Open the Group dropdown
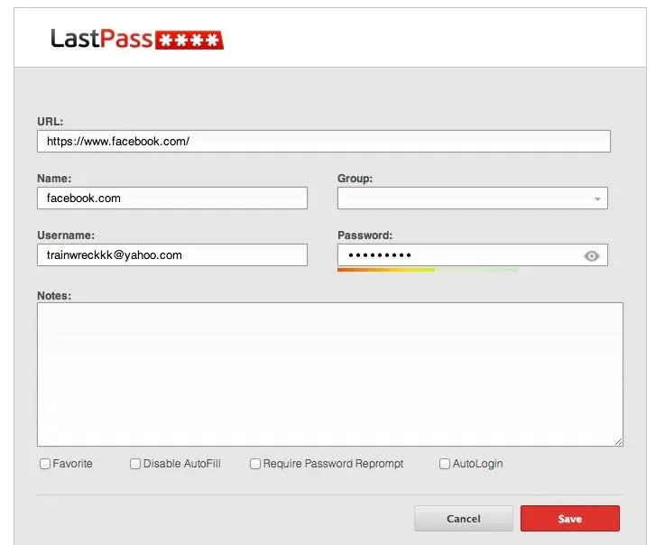The height and width of the screenshot is (545, 655). pos(473,199)
